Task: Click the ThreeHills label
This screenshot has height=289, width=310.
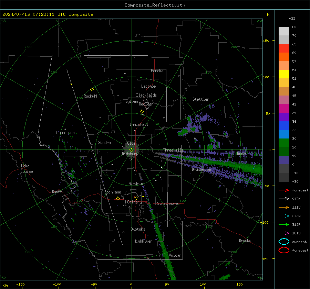Action: 173,150
